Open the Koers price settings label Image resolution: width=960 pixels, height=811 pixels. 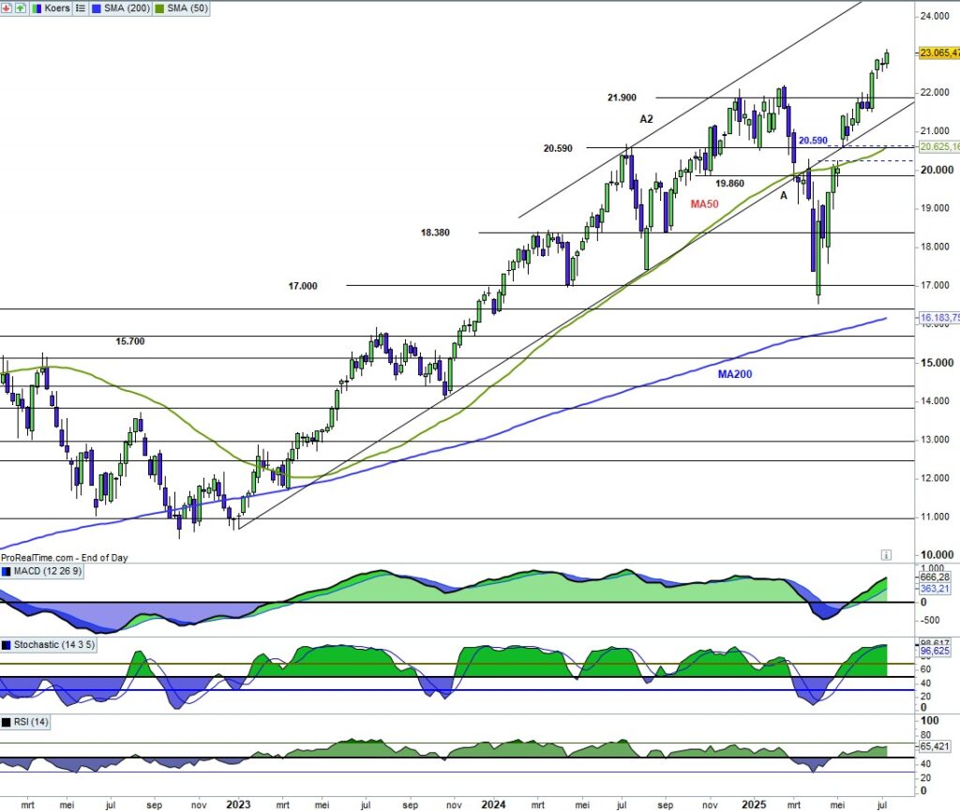click(x=58, y=8)
